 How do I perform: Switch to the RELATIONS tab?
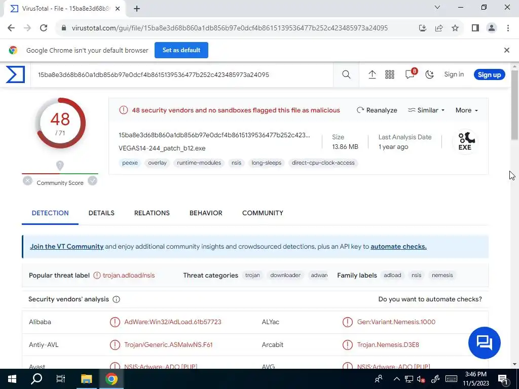coord(152,213)
